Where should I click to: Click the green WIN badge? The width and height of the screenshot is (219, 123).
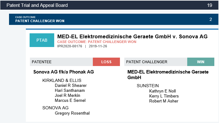coord(201,62)
